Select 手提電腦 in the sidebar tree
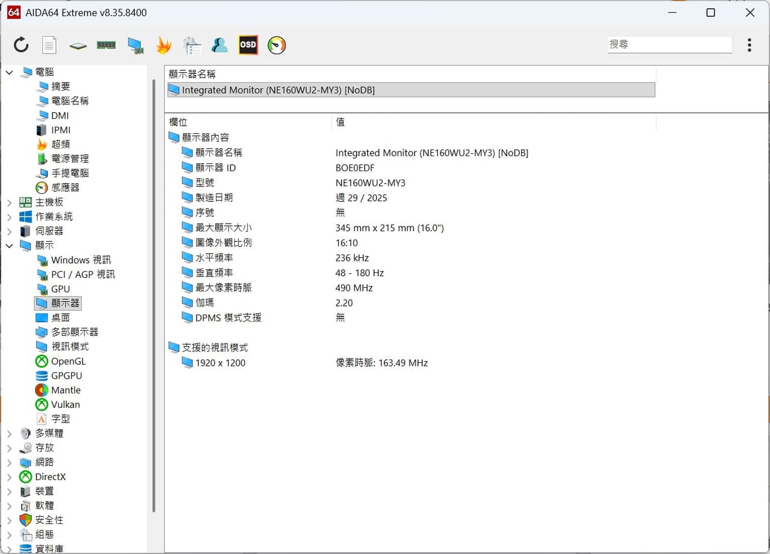The height and width of the screenshot is (554, 770). [x=70, y=173]
